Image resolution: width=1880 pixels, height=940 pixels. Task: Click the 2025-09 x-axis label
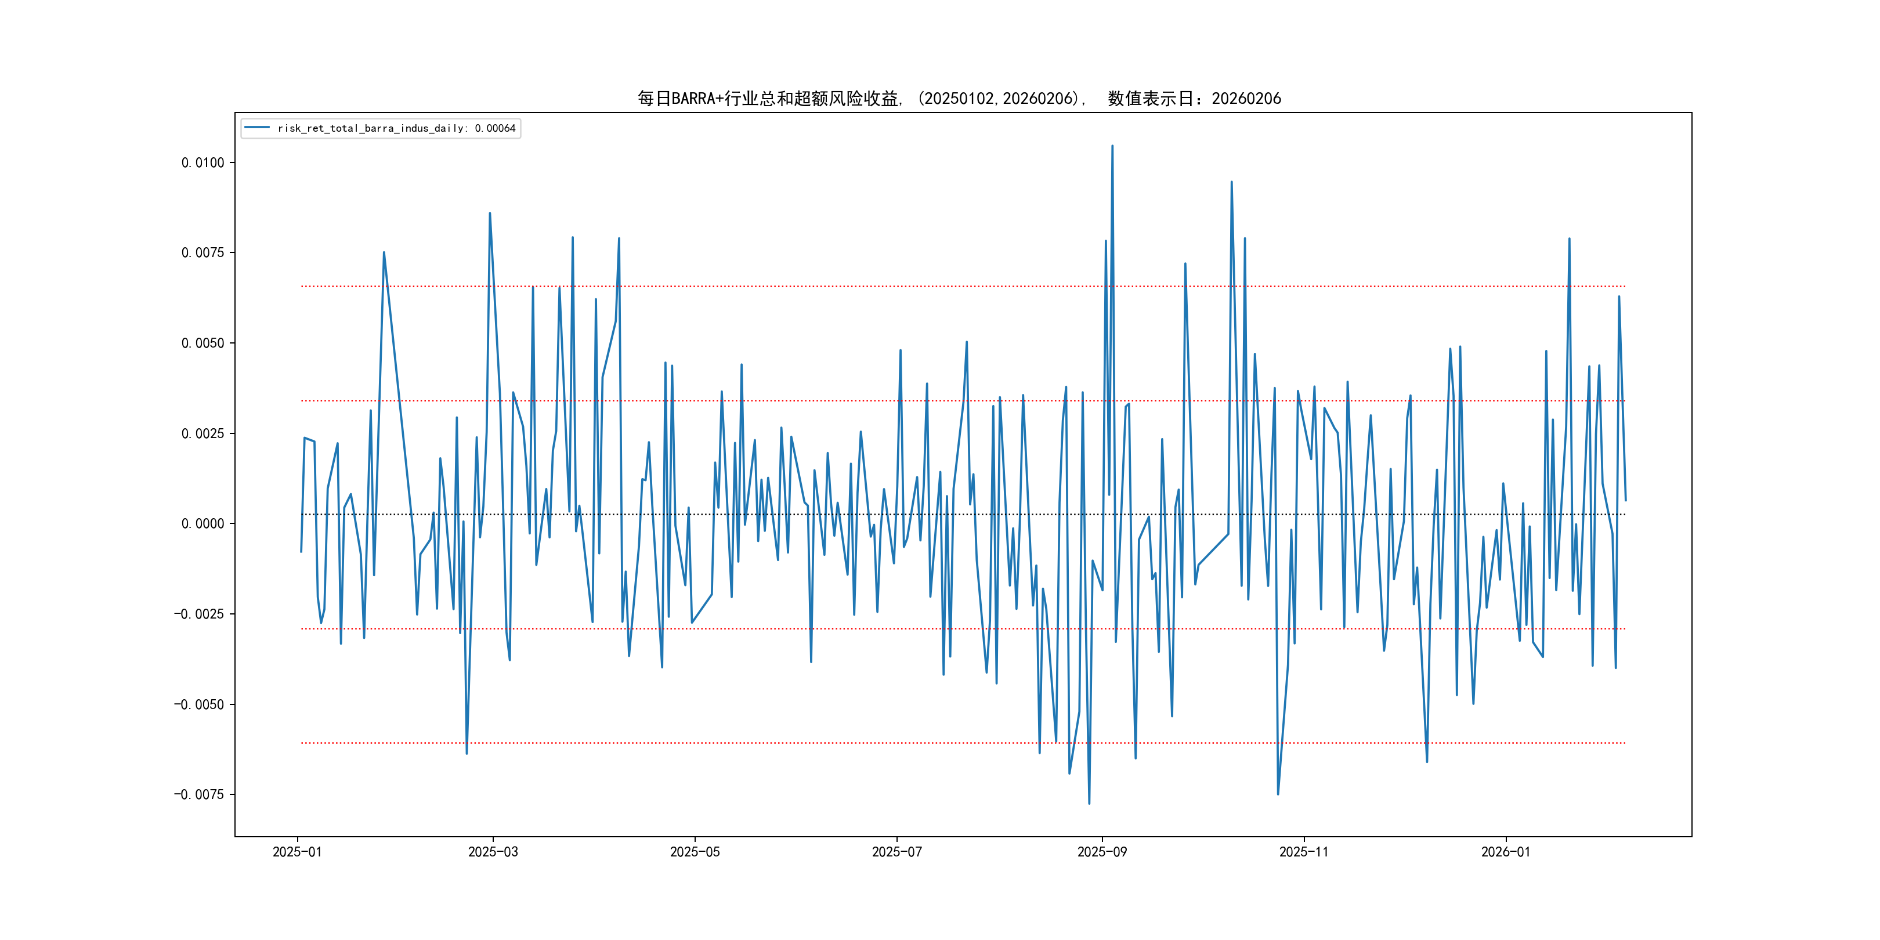click(1102, 852)
